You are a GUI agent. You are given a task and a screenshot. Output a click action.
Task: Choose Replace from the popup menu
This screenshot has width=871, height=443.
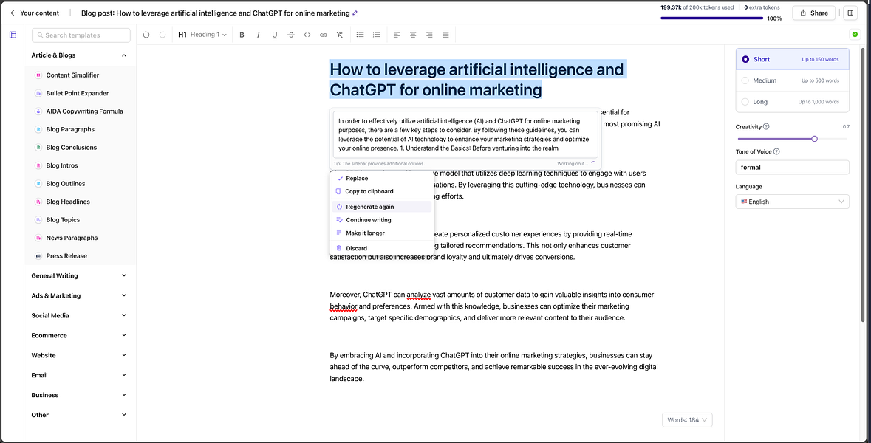pyautogui.click(x=382, y=178)
